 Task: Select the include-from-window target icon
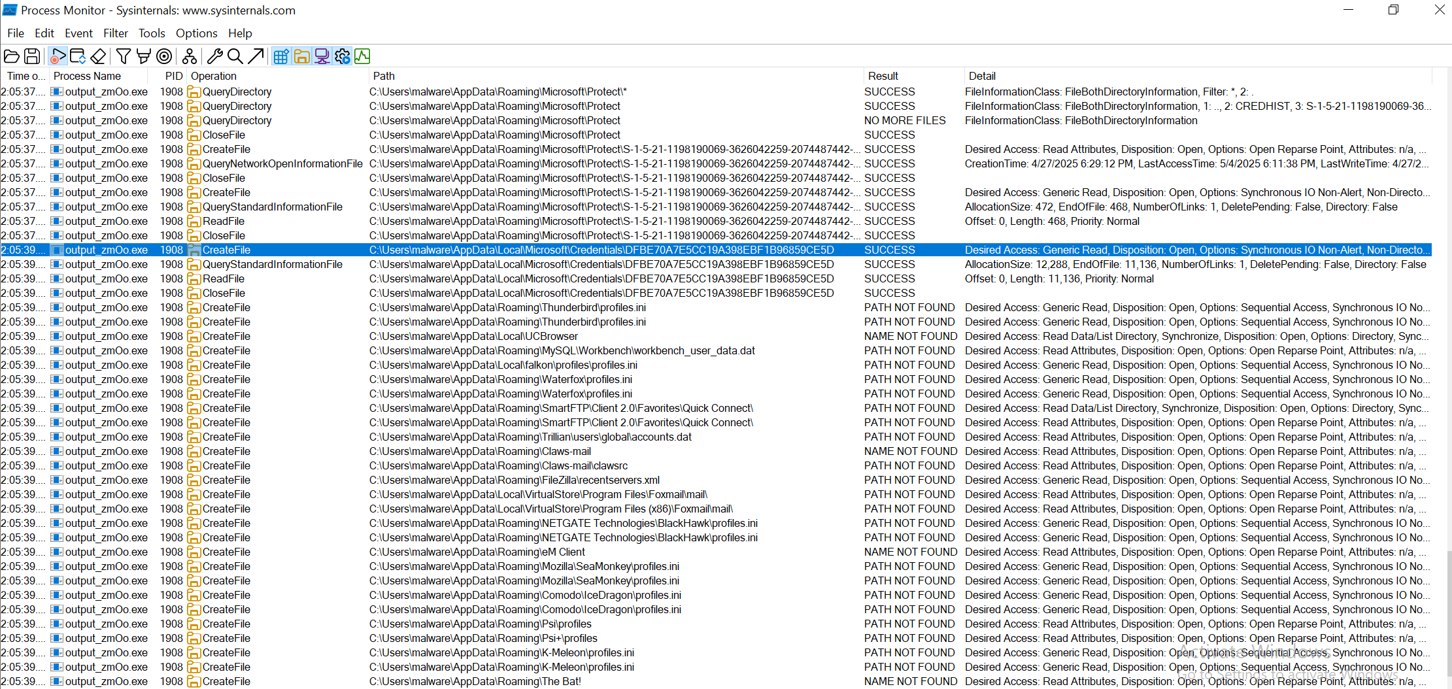165,56
